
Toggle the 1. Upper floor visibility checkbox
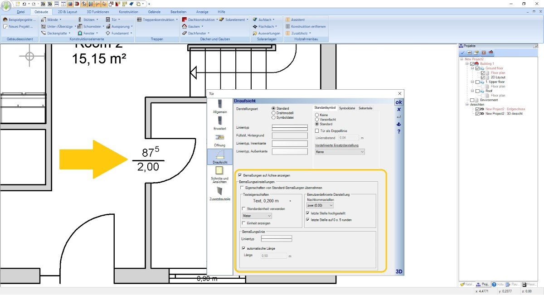(x=478, y=82)
